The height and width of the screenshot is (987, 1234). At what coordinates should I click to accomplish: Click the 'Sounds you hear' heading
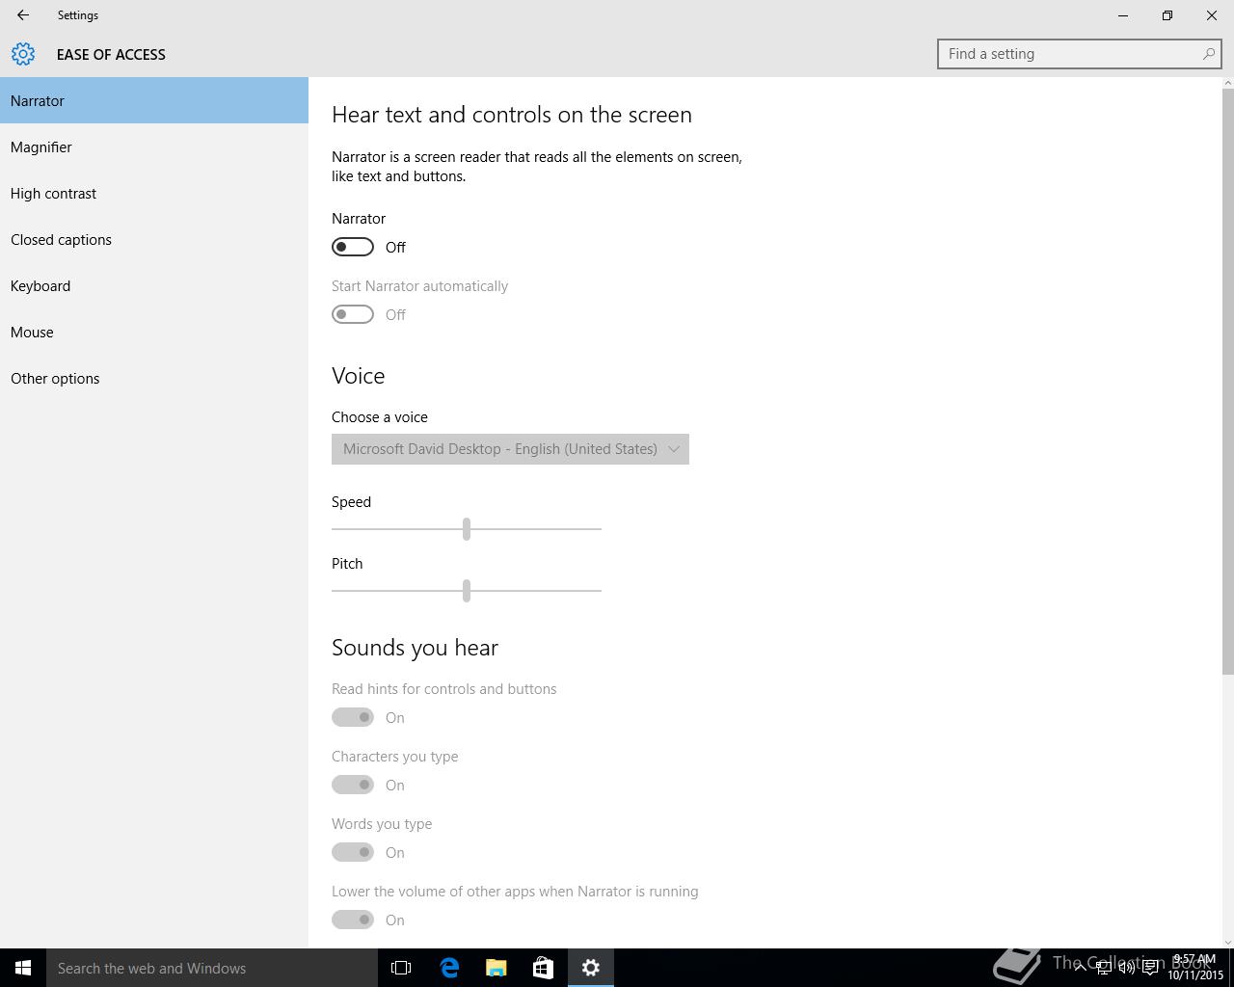click(415, 648)
